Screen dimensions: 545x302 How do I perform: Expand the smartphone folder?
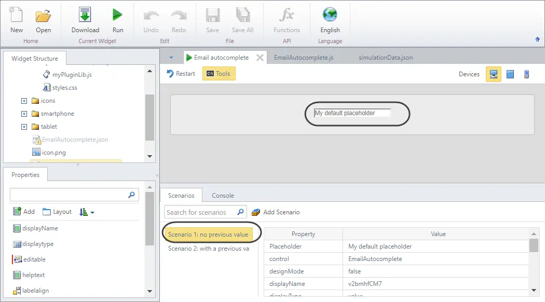pos(24,114)
